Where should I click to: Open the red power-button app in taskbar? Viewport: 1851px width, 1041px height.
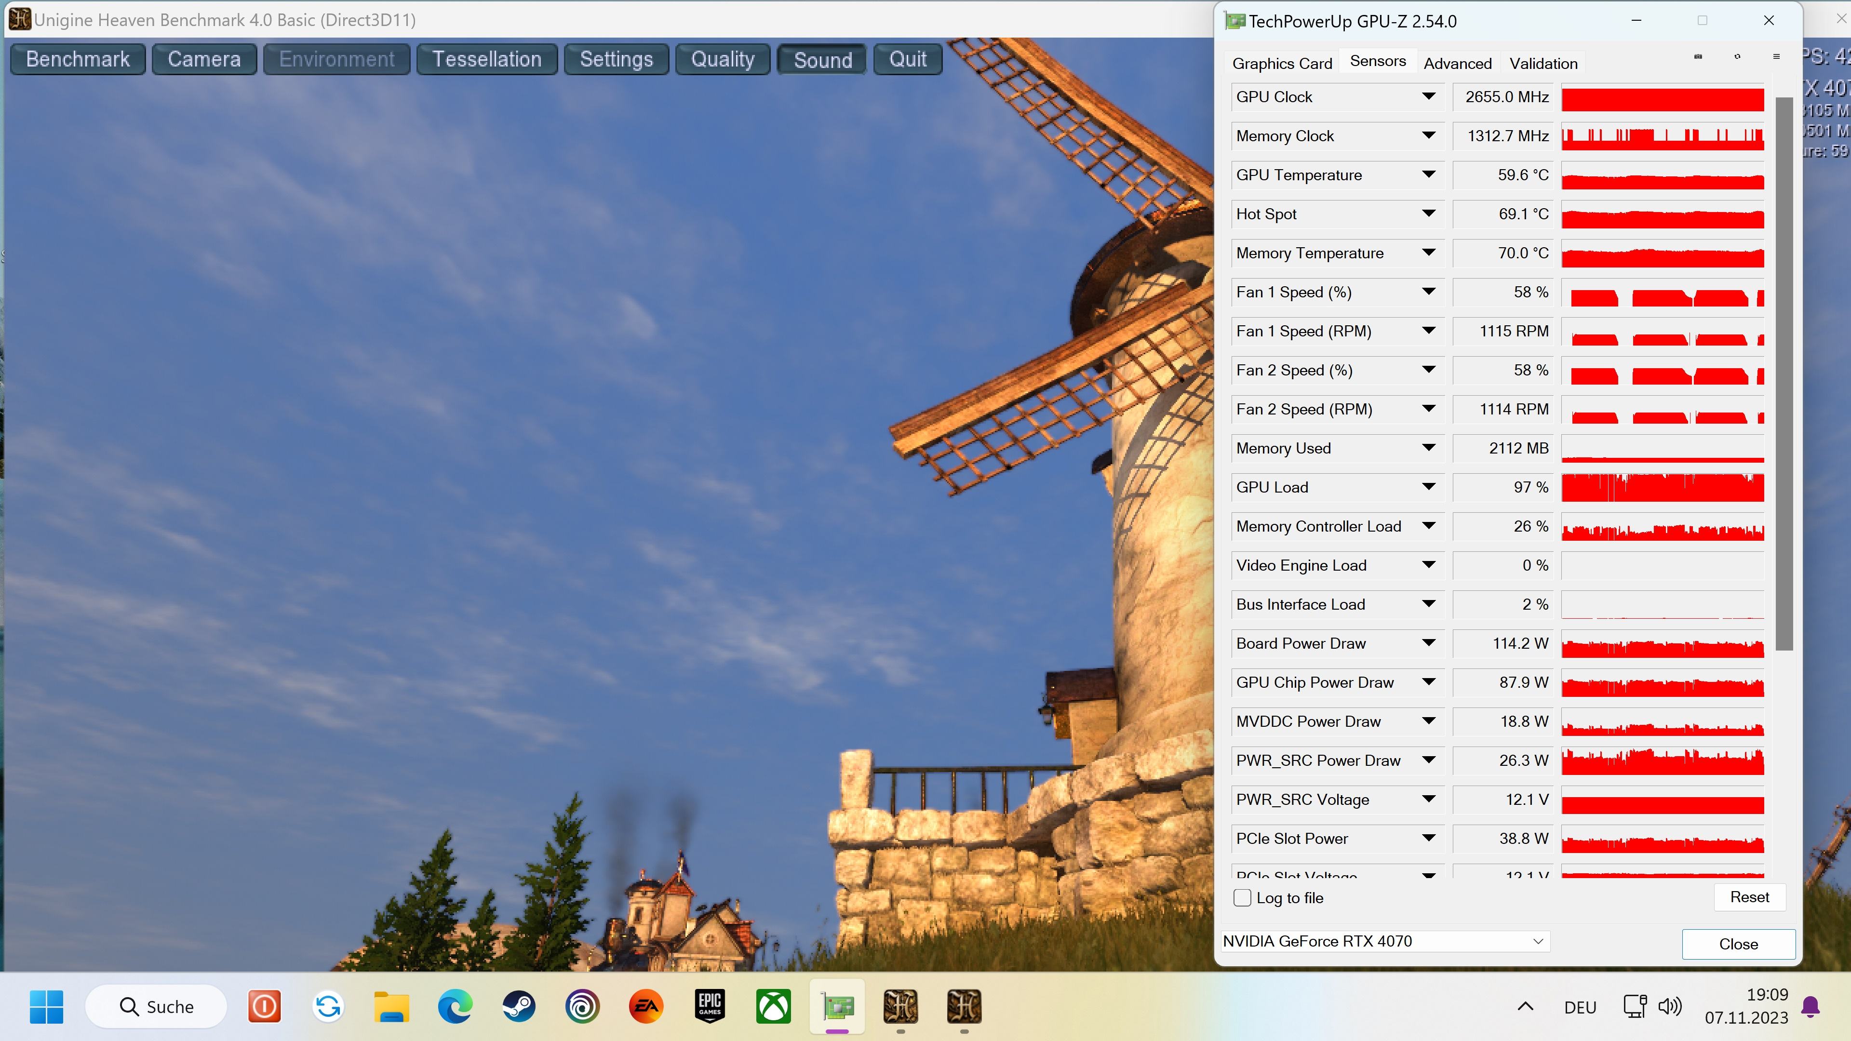click(265, 1006)
